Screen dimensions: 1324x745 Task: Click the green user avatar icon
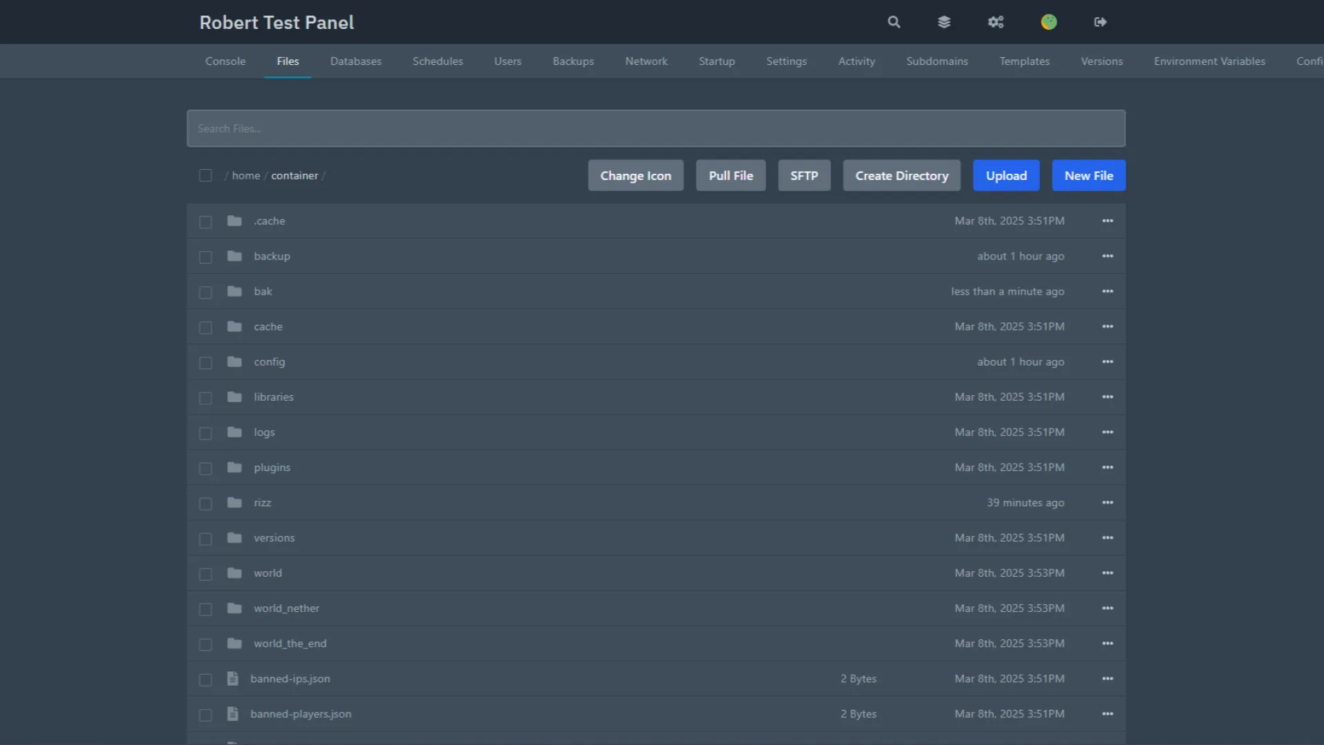coord(1049,22)
